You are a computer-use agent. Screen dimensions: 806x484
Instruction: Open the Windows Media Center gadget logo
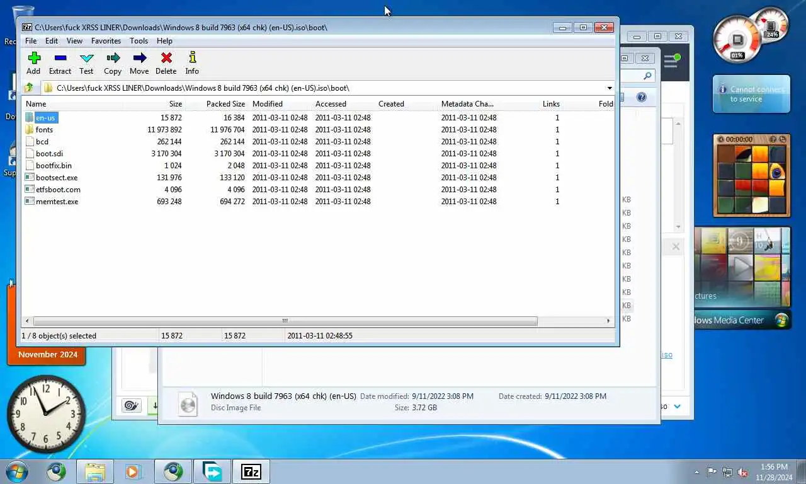[781, 320]
